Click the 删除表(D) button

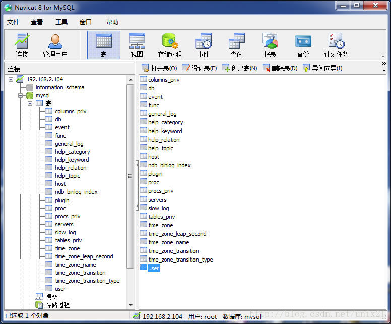tap(280, 68)
